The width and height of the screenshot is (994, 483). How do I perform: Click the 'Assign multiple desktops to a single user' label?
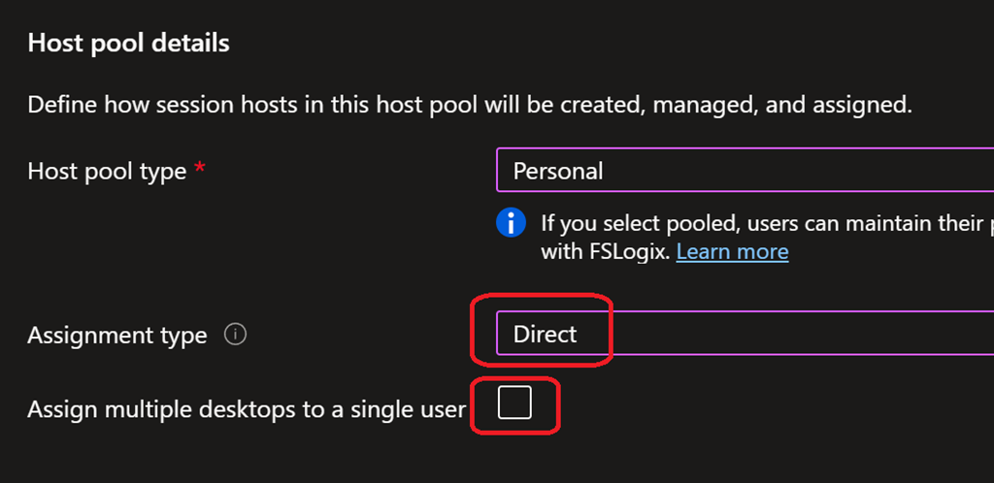click(x=247, y=410)
